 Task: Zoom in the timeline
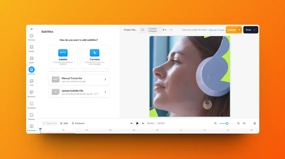click(x=238, y=123)
